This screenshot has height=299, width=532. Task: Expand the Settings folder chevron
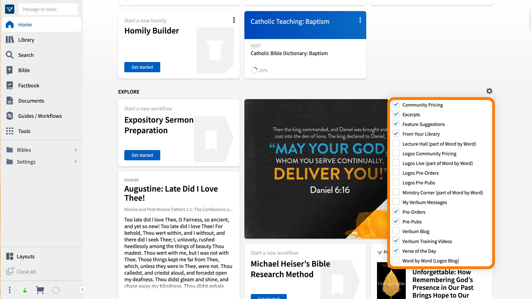pos(76,162)
